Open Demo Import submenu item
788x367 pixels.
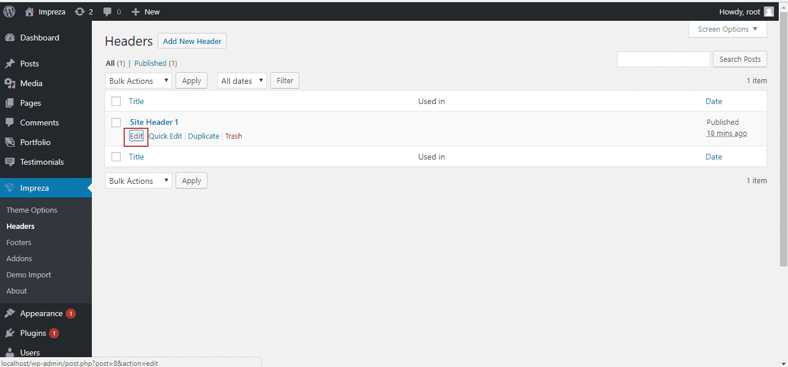29,275
